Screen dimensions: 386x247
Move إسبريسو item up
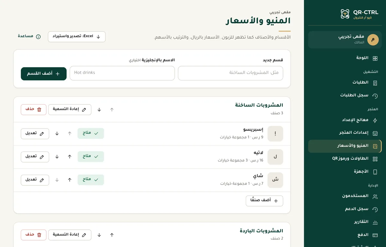point(69,133)
